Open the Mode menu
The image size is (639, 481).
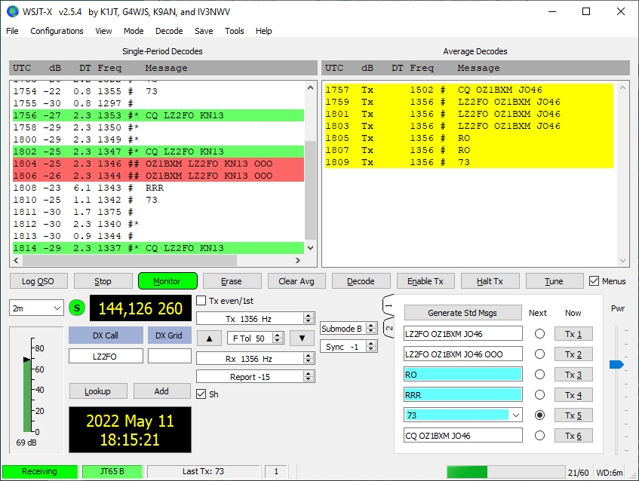[x=134, y=31]
